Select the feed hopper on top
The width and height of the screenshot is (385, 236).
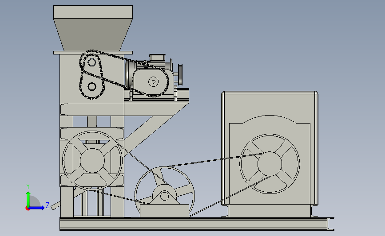point(93,28)
